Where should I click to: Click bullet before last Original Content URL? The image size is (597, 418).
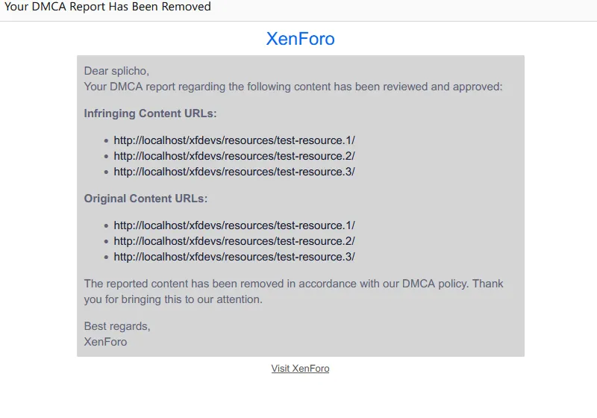pyautogui.click(x=107, y=258)
